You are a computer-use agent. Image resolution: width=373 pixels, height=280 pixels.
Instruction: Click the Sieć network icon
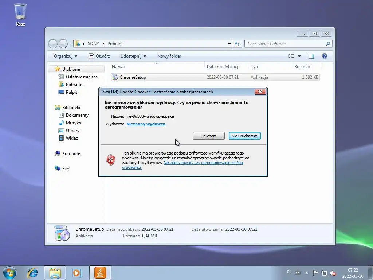(57, 168)
